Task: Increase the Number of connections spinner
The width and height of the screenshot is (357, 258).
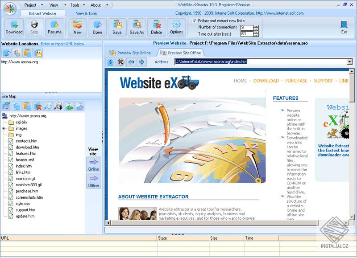Action: (x=256, y=26)
